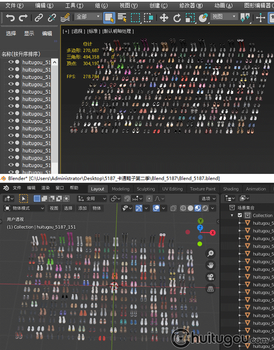Screen dimensions: 274x350
Task: Switch to the Shading workspace tab
Action: (x=231, y=189)
